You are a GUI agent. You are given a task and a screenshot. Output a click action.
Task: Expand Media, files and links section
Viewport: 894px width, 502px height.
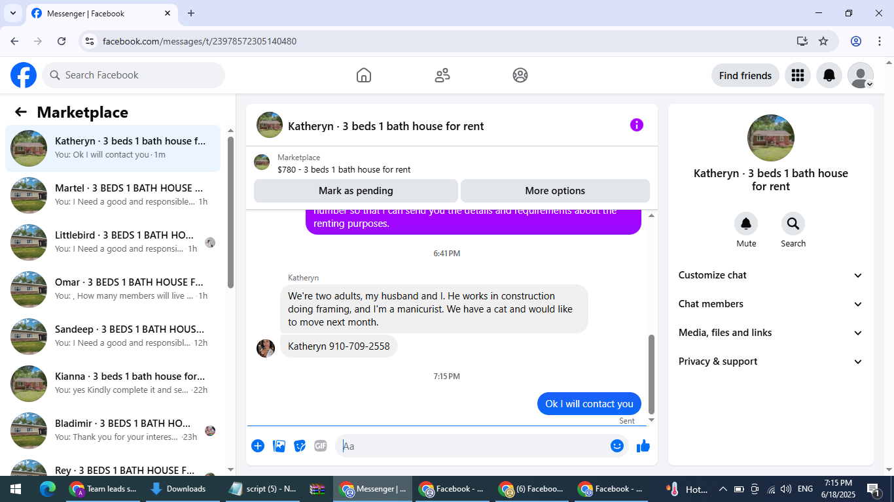coord(771,333)
